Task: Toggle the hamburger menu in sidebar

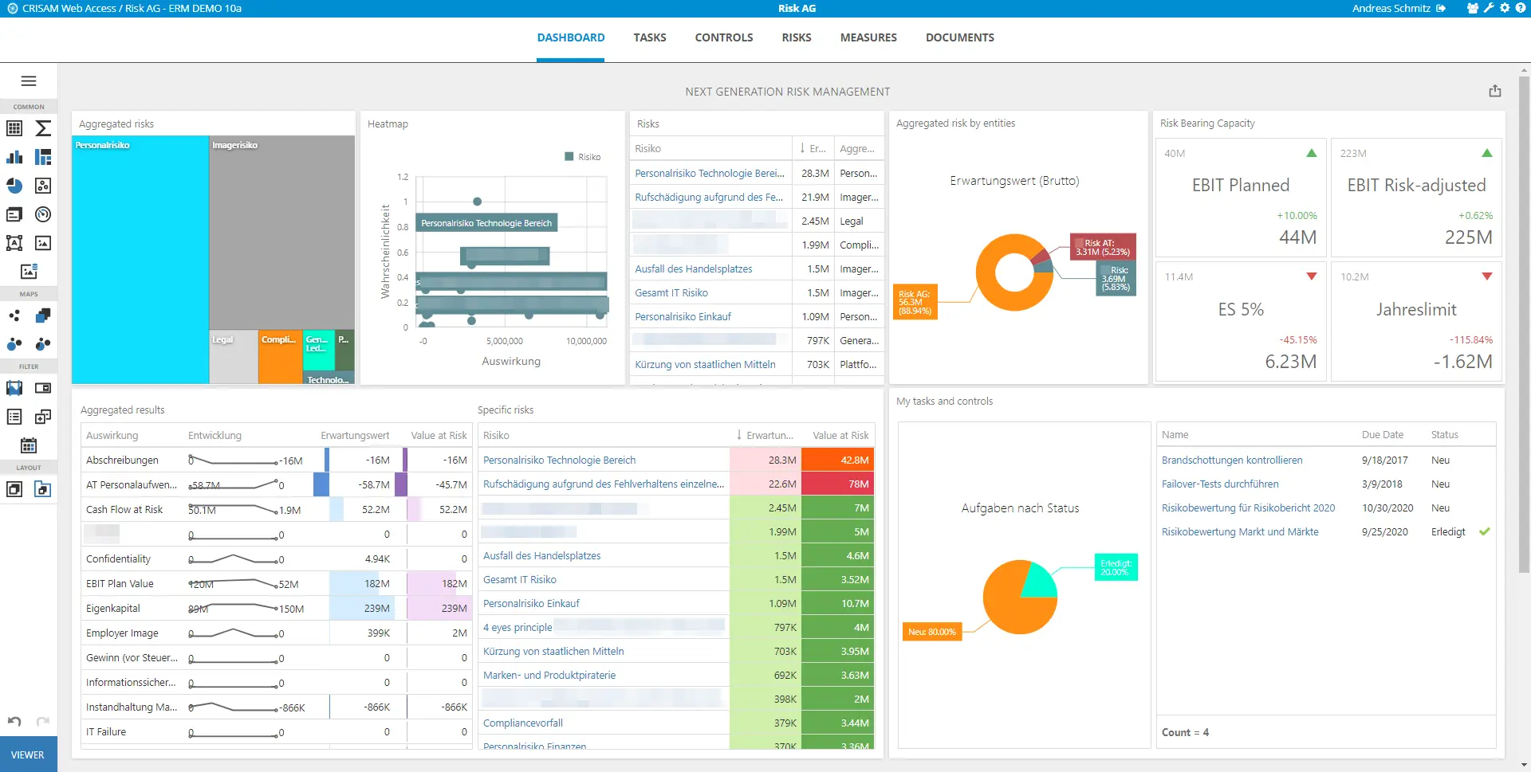Action: (x=29, y=80)
